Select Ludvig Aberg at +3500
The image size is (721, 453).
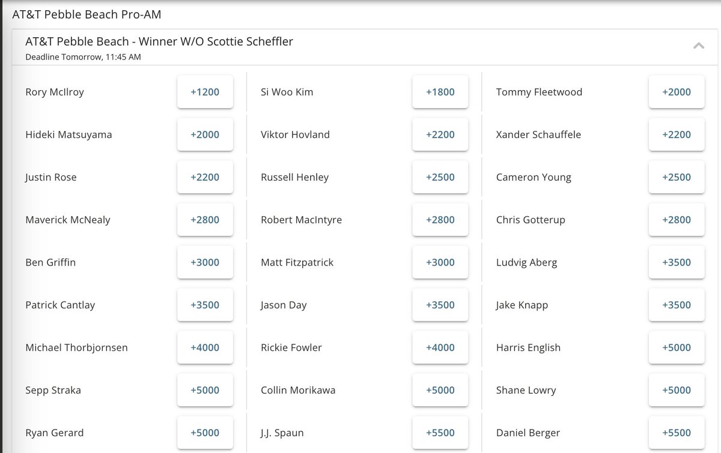coord(677,262)
